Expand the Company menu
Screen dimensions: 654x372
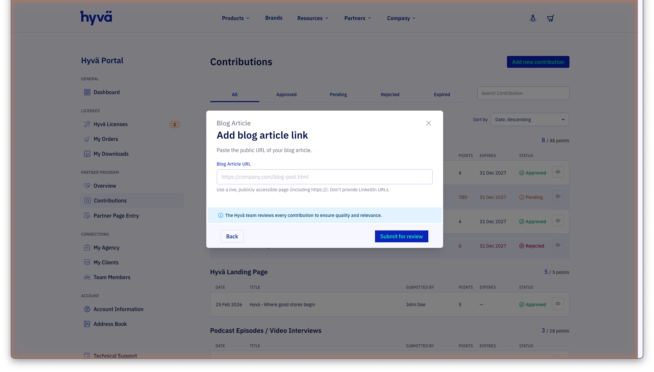click(401, 18)
